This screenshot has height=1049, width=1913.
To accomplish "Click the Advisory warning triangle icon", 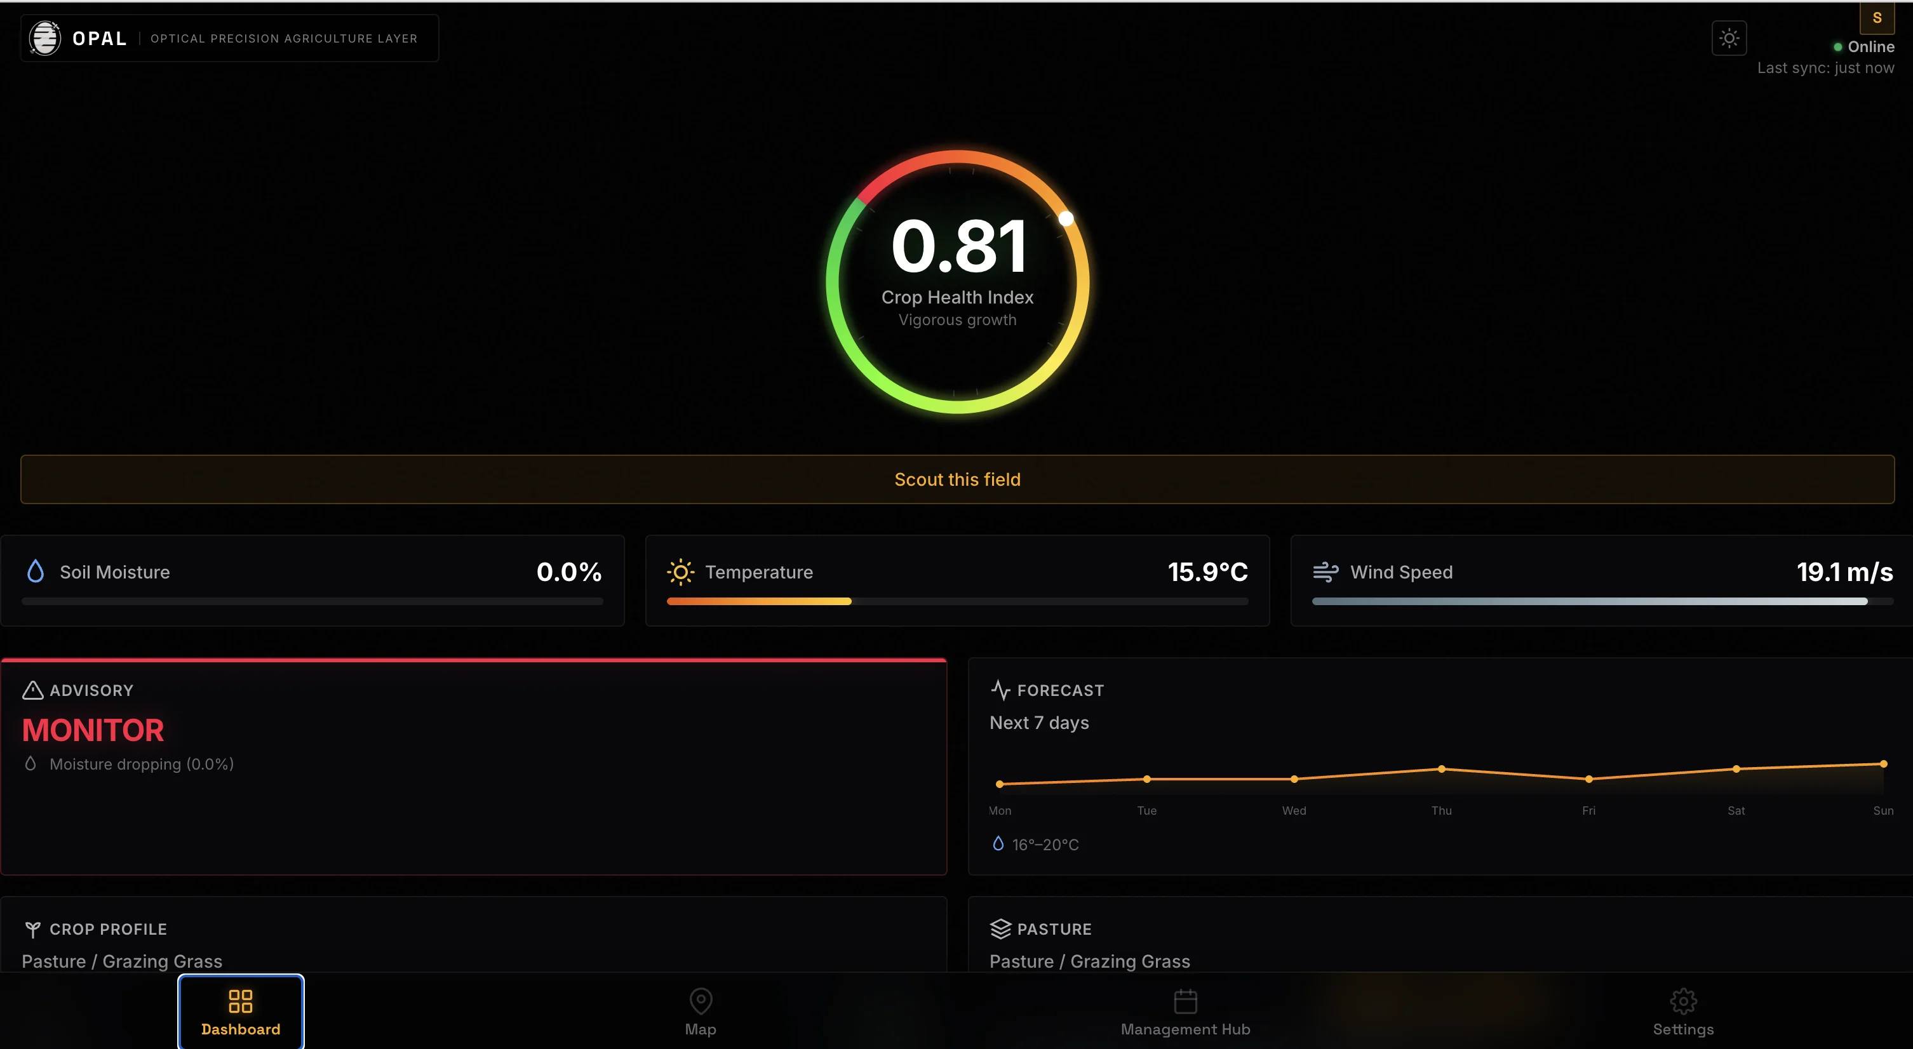I will coord(32,690).
